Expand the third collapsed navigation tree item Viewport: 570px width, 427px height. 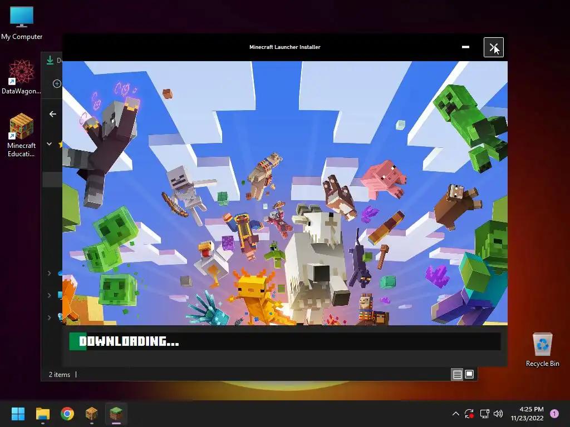(50, 317)
